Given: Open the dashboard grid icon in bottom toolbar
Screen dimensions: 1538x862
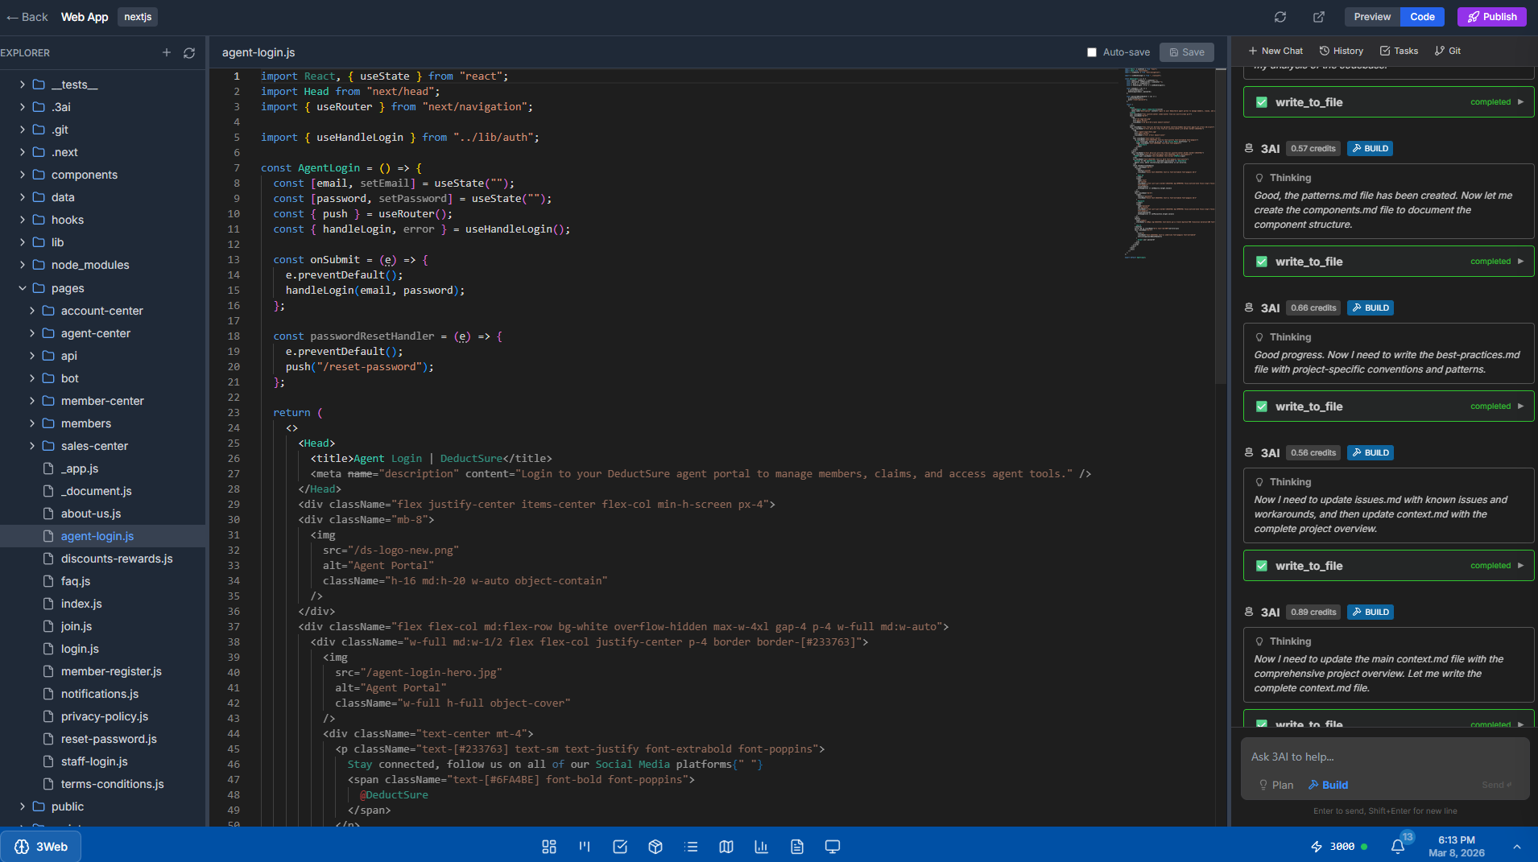Looking at the screenshot, I should tap(548, 846).
